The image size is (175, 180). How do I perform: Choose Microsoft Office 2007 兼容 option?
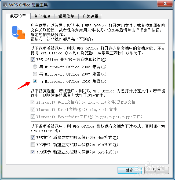pyautogui.click(x=35, y=74)
